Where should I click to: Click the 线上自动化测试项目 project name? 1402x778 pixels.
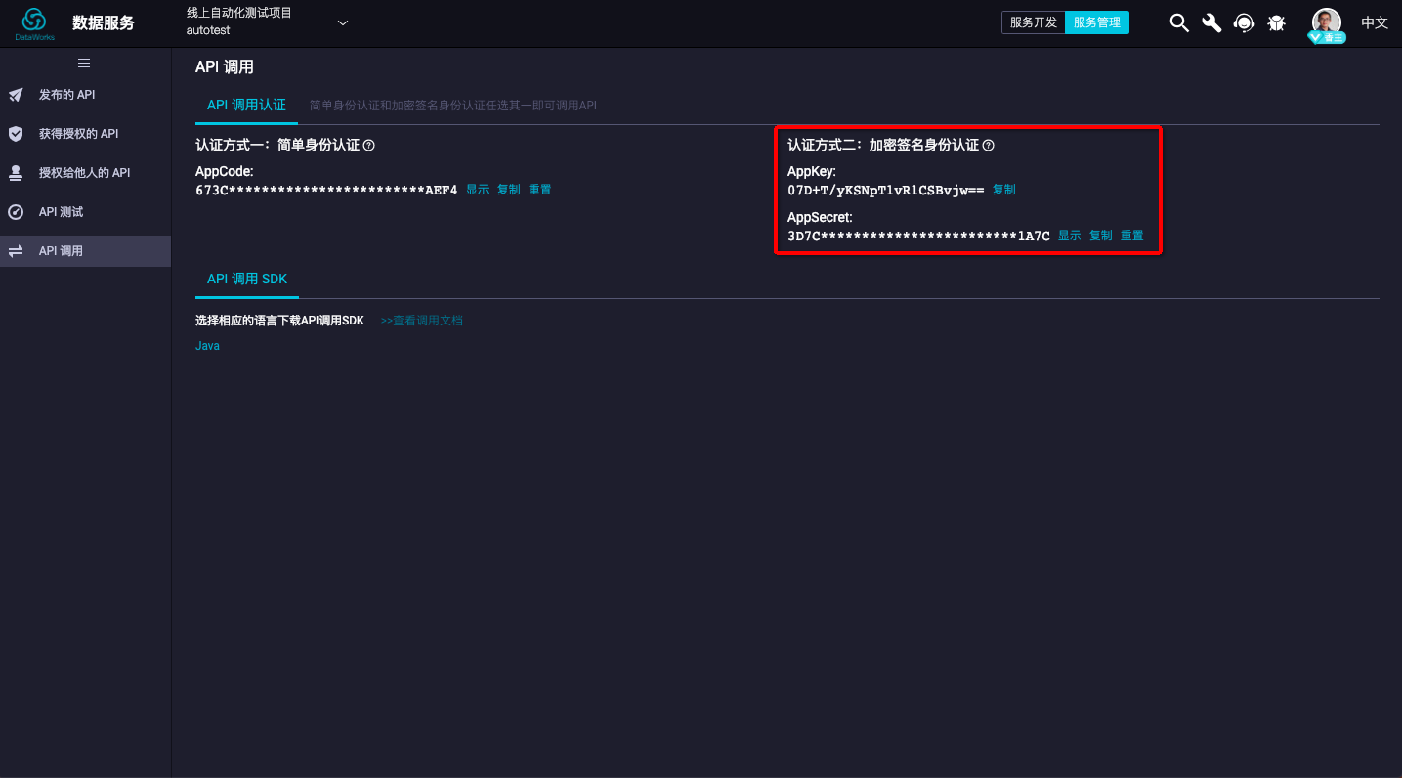point(239,14)
